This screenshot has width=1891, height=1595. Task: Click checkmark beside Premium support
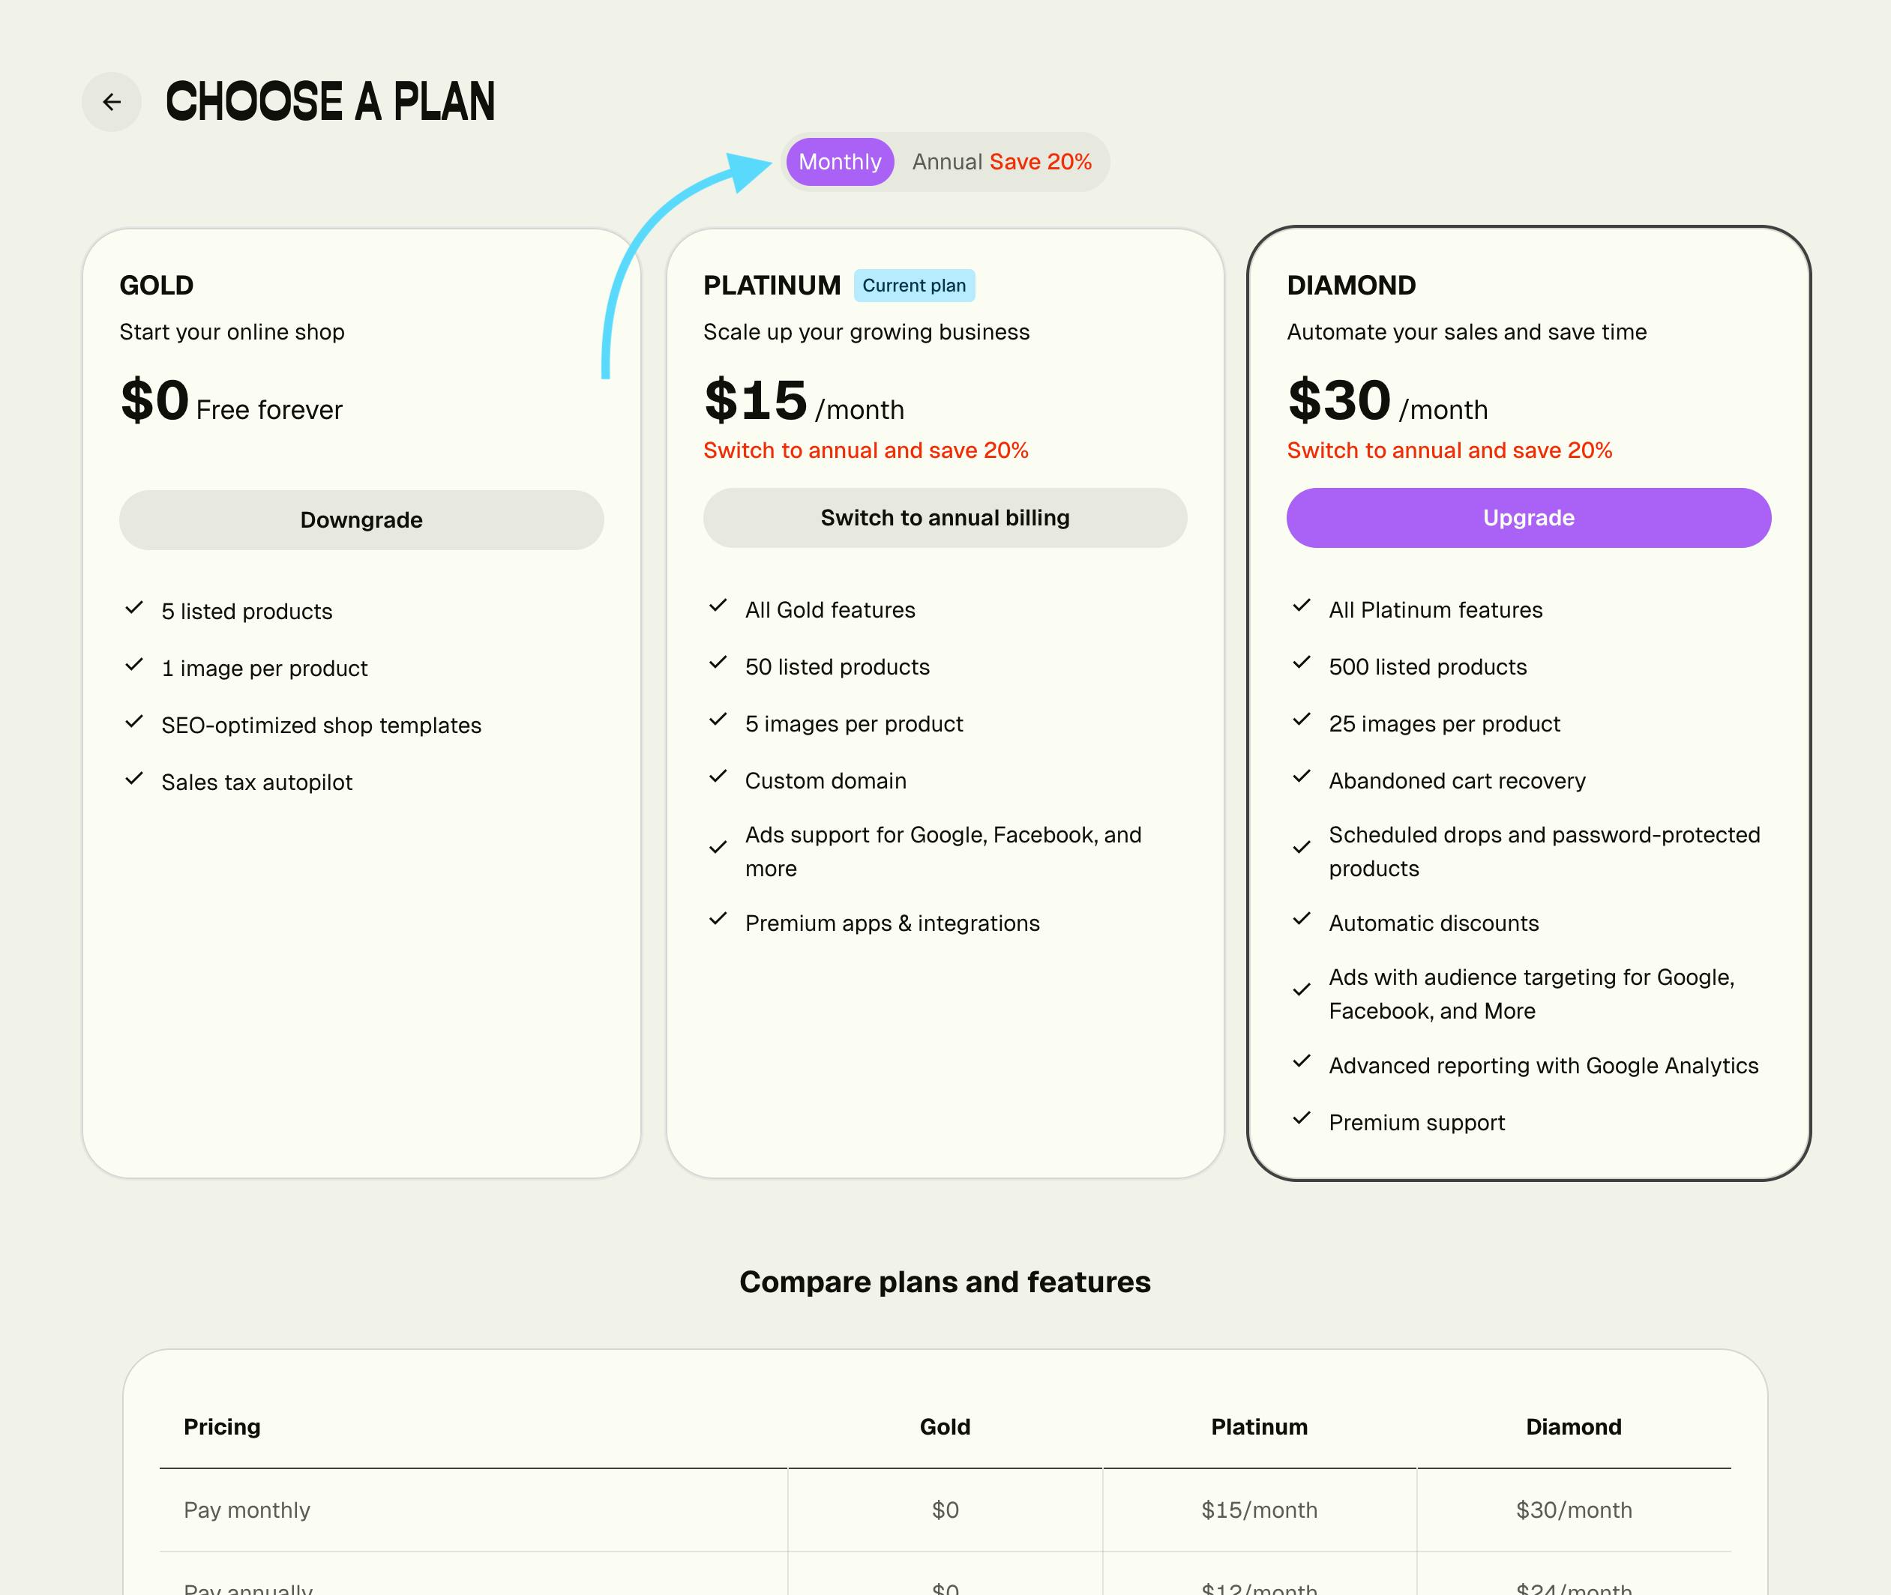pos(1302,1119)
